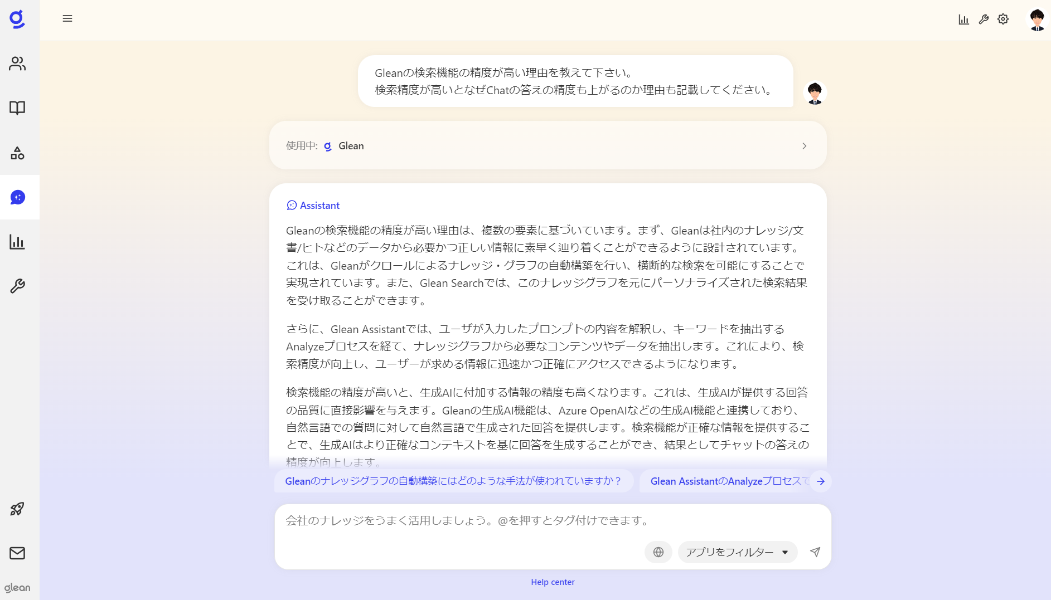Toggle the globe web search button
This screenshot has width=1051, height=600.
[x=658, y=552]
